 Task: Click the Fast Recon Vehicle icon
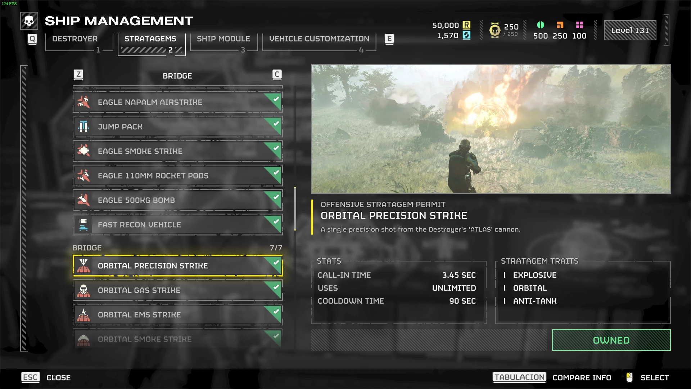83,225
